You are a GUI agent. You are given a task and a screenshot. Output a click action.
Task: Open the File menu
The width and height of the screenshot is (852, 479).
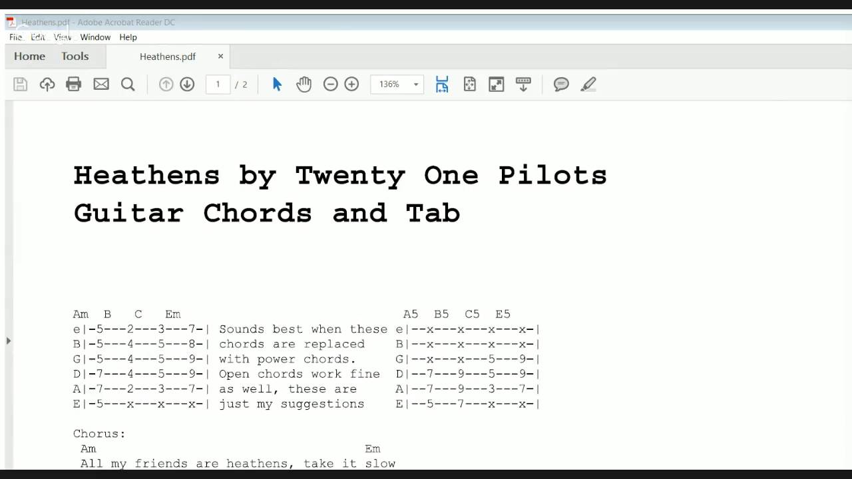pos(15,37)
